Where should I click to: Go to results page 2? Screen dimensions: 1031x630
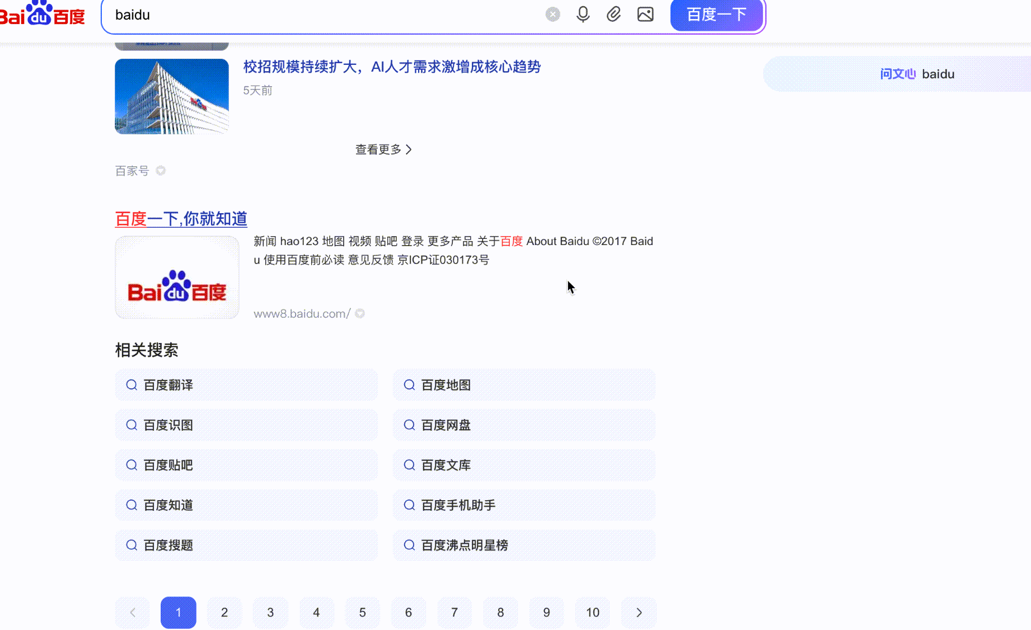[x=224, y=613]
